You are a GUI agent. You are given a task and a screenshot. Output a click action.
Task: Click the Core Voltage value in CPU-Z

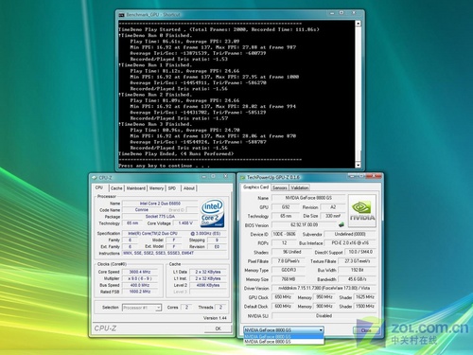(185, 223)
